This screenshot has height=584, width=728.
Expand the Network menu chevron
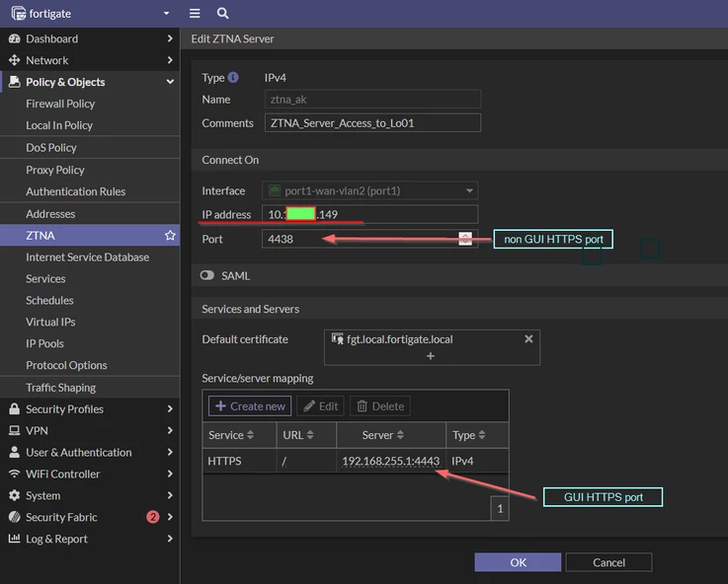click(170, 60)
